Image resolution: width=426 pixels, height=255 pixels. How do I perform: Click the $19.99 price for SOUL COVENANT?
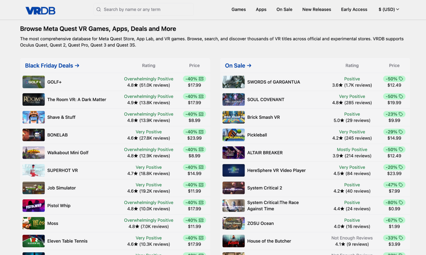(394, 103)
